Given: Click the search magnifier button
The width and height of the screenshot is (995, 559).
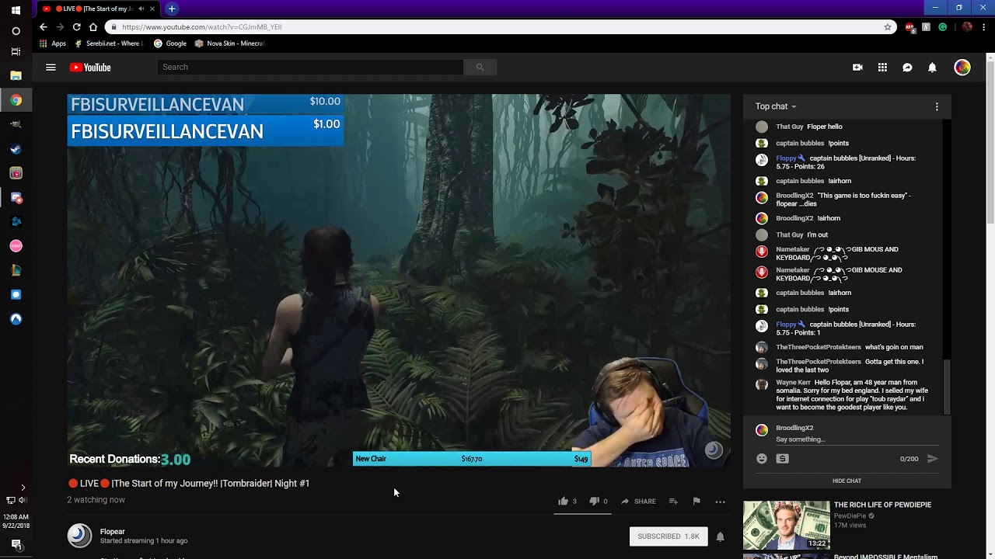Looking at the screenshot, I should coord(480,68).
